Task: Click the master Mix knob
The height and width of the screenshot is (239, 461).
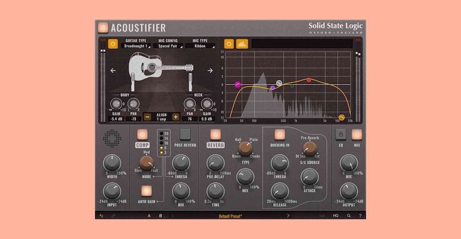Action: (349, 163)
